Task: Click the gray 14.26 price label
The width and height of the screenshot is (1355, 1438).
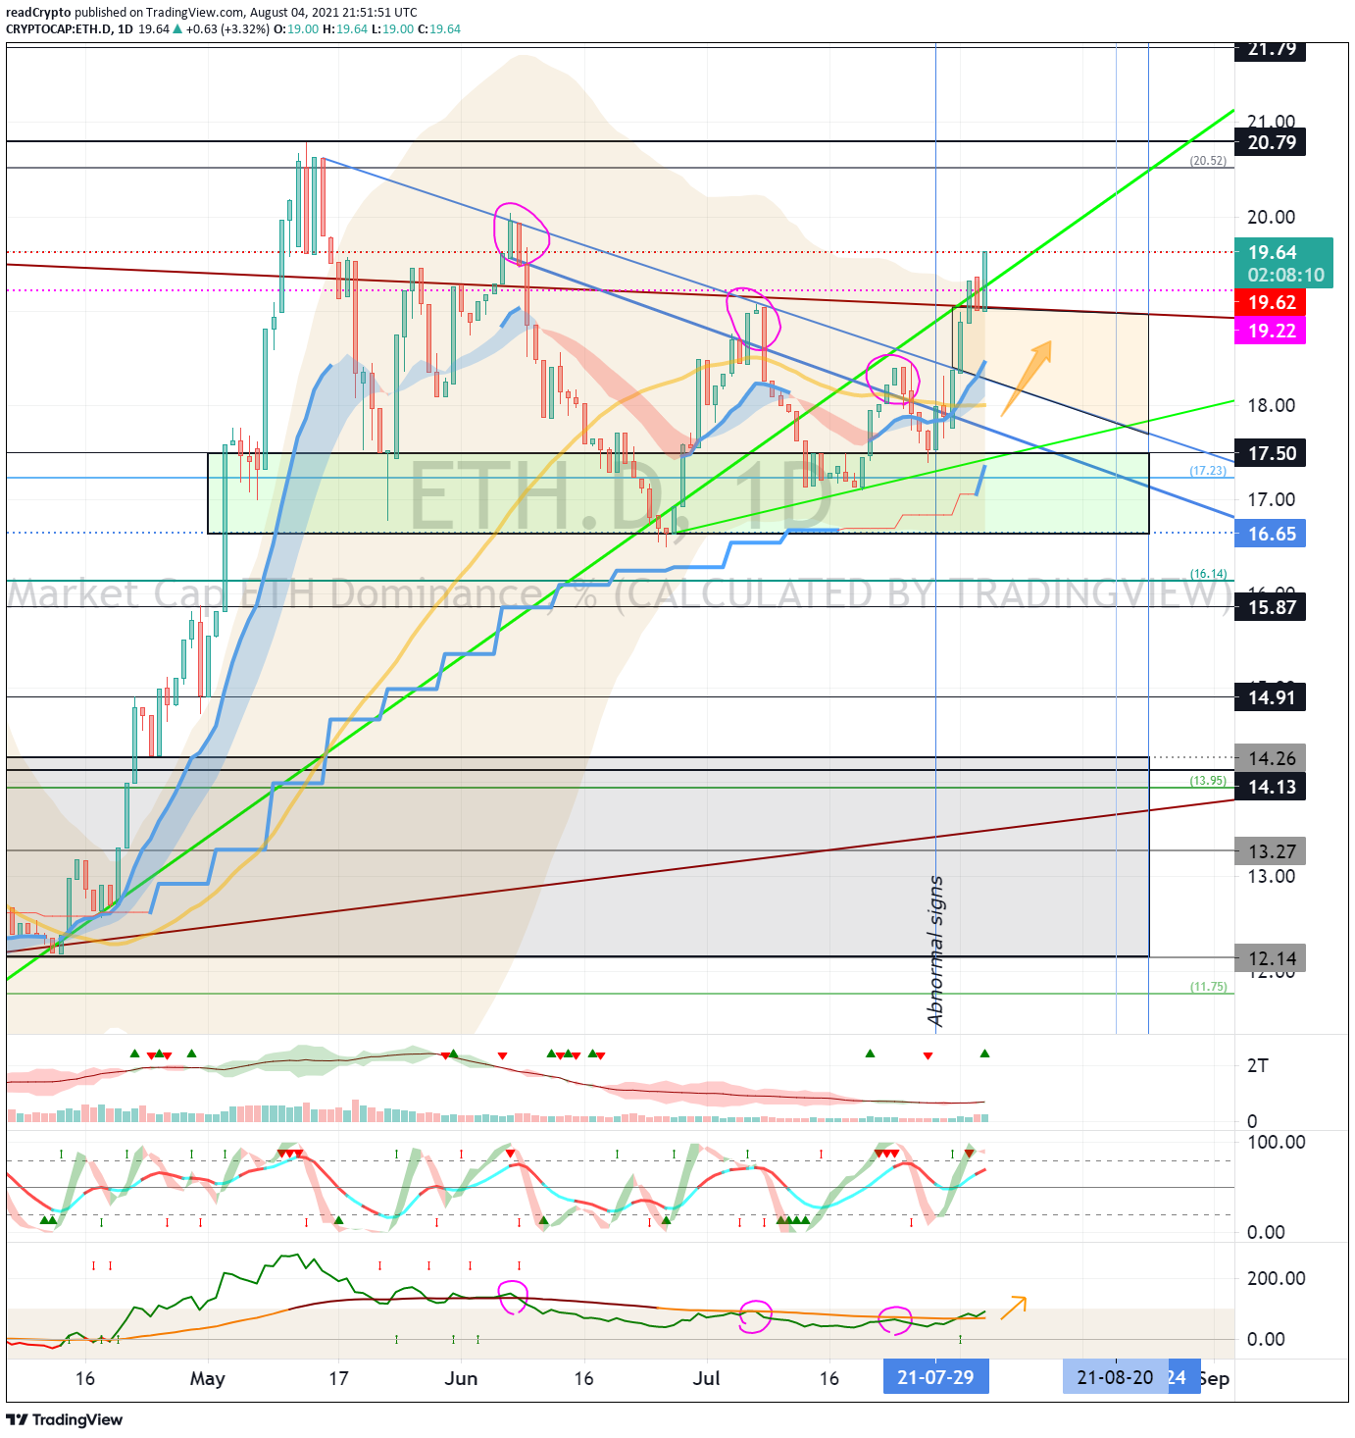Action: (x=1272, y=758)
